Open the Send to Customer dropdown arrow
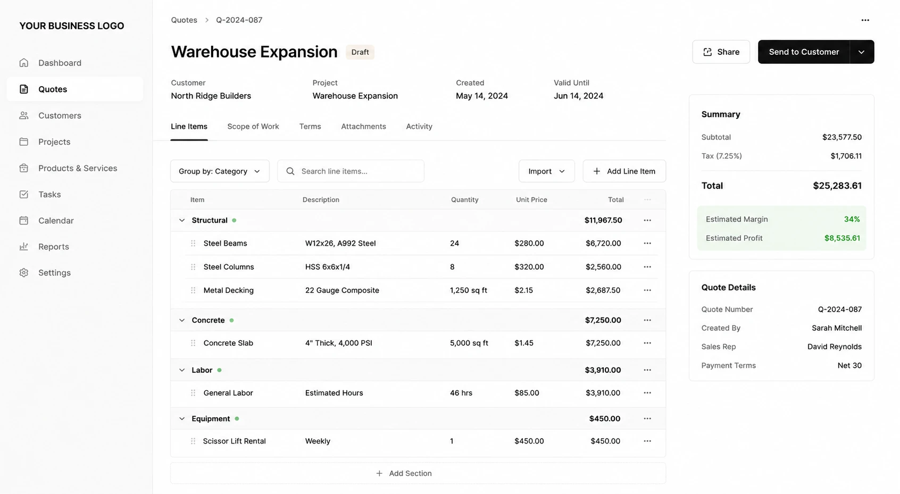900x494 pixels. pos(862,52)
